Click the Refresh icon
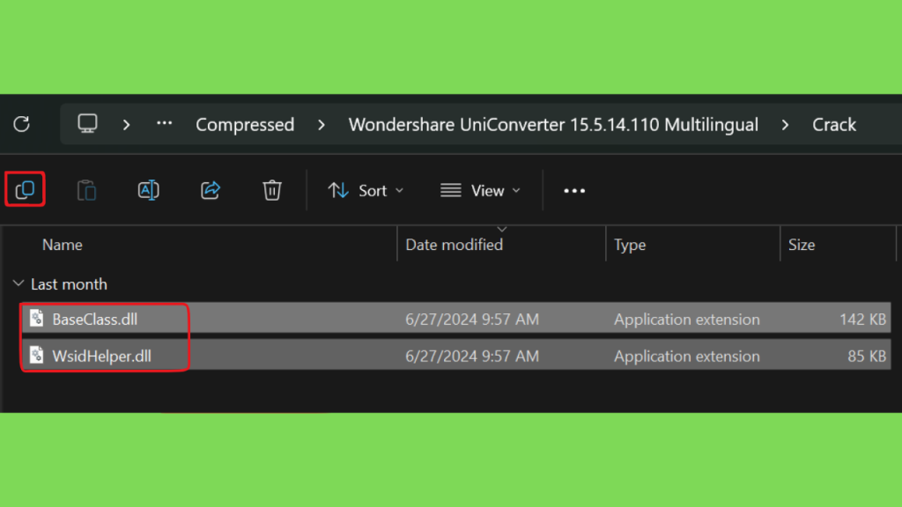 tap(21, 124)
